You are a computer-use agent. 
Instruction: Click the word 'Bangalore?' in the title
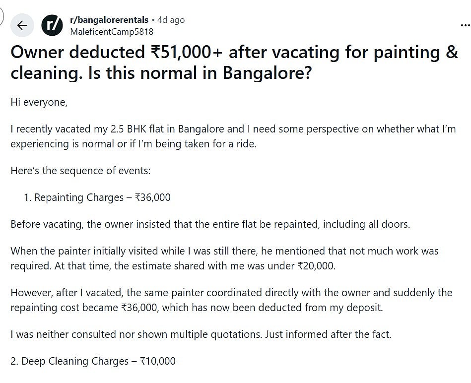click(267, 73)
